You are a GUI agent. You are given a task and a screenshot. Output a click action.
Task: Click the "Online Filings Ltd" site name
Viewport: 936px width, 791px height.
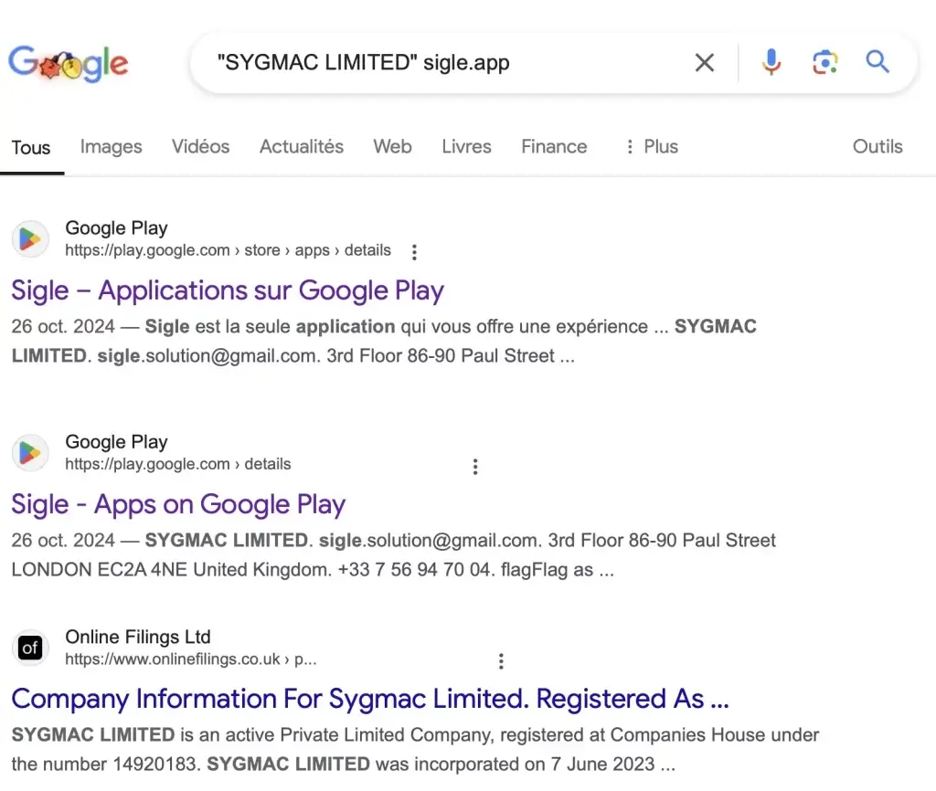[x=138, y=637]
